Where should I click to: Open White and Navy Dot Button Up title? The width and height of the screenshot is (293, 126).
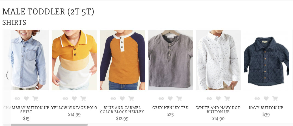click(218, 110)
